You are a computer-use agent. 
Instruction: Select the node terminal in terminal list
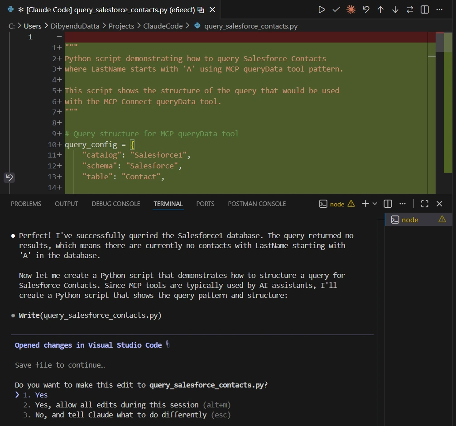pos(410,220)
